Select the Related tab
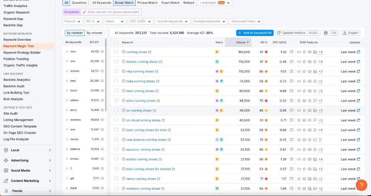Viewport: 371px width, 196px height. click(x=188, y=3)
